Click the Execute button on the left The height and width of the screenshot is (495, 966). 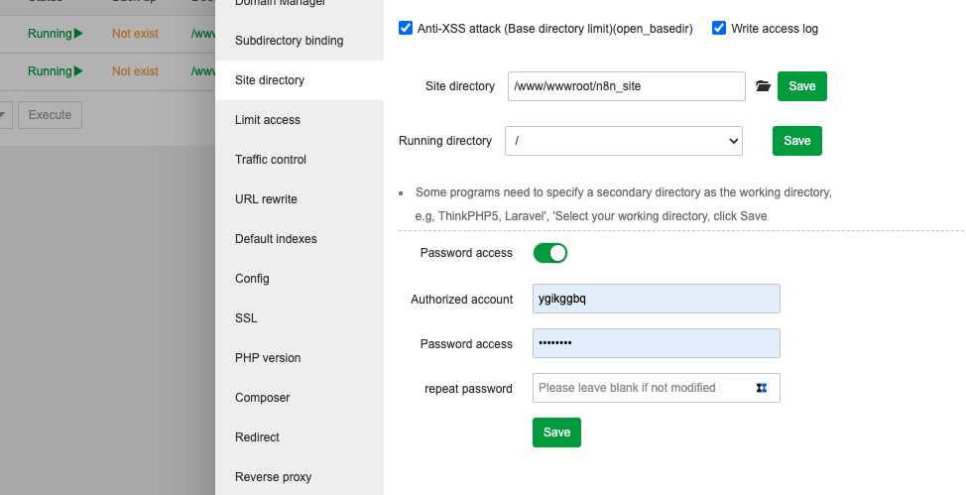(x=50, y=115)
